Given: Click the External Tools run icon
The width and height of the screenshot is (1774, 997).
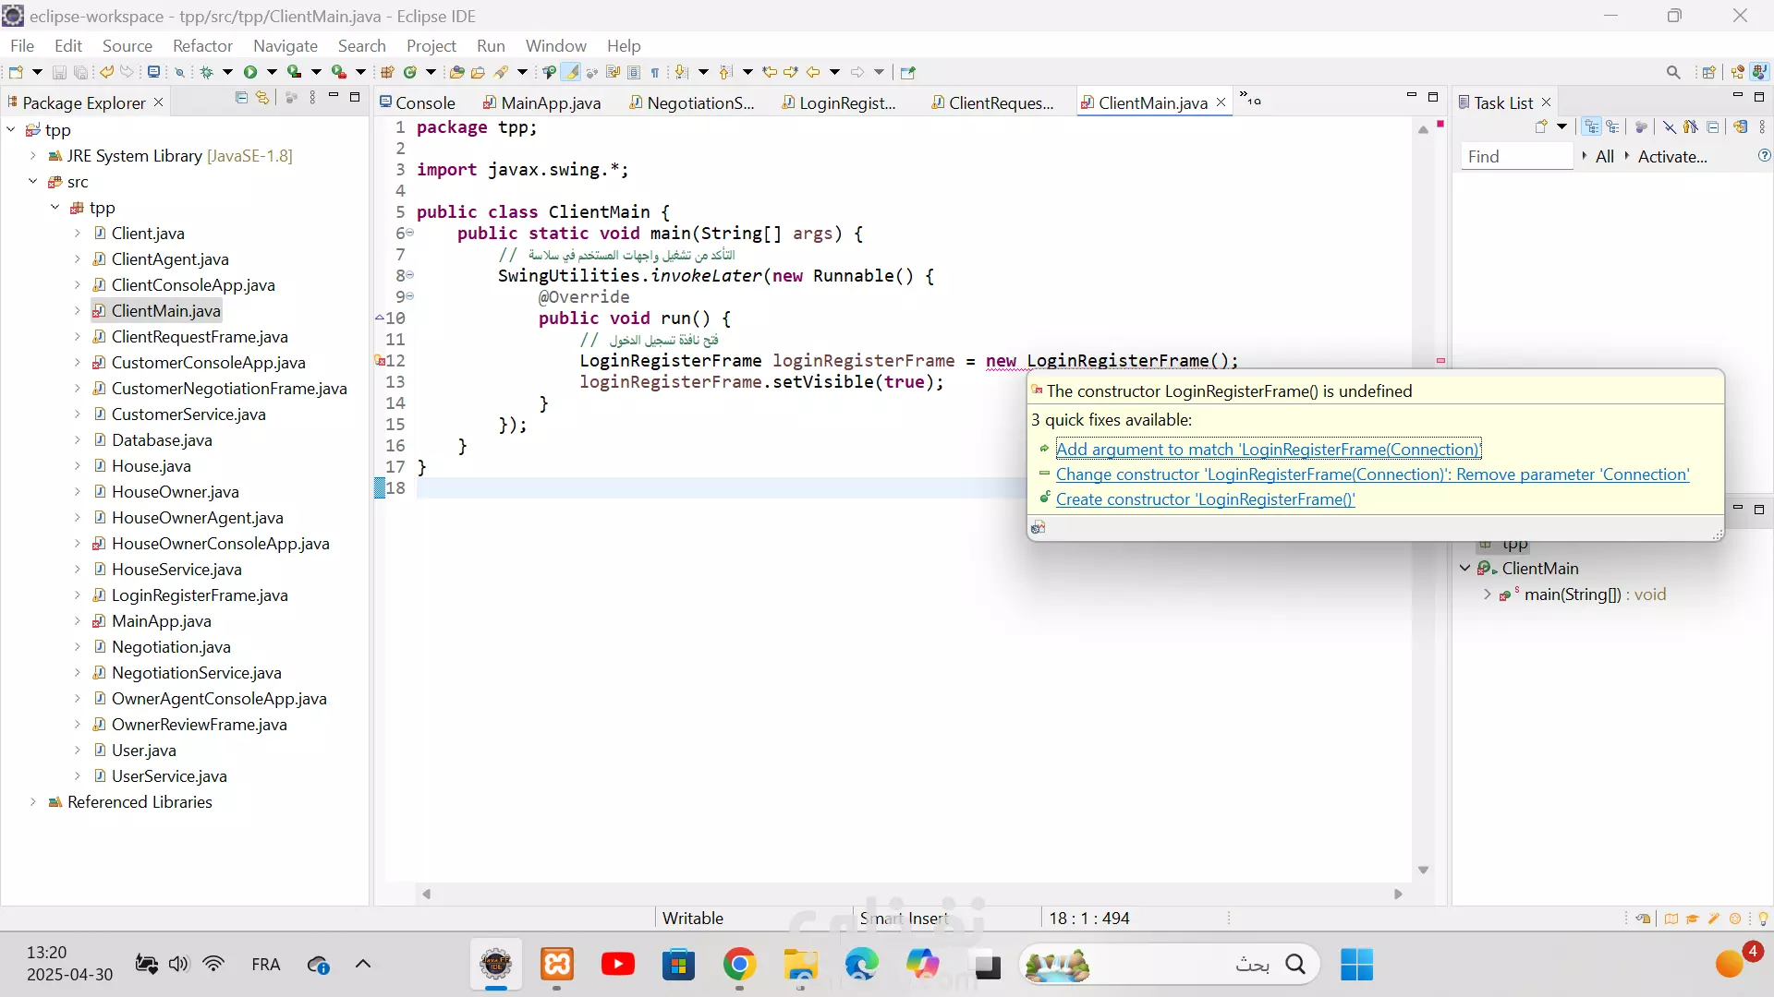Looking at the screenshot, I should [339, 72].
